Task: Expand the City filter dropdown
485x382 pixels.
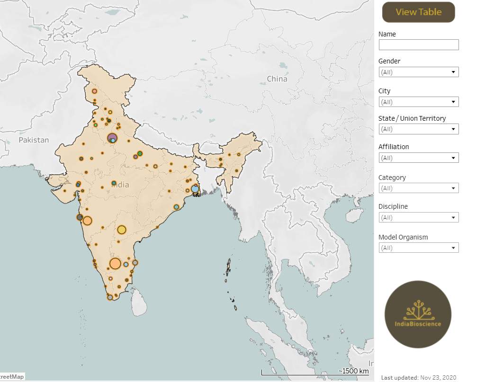Action: tap(419, 102)
